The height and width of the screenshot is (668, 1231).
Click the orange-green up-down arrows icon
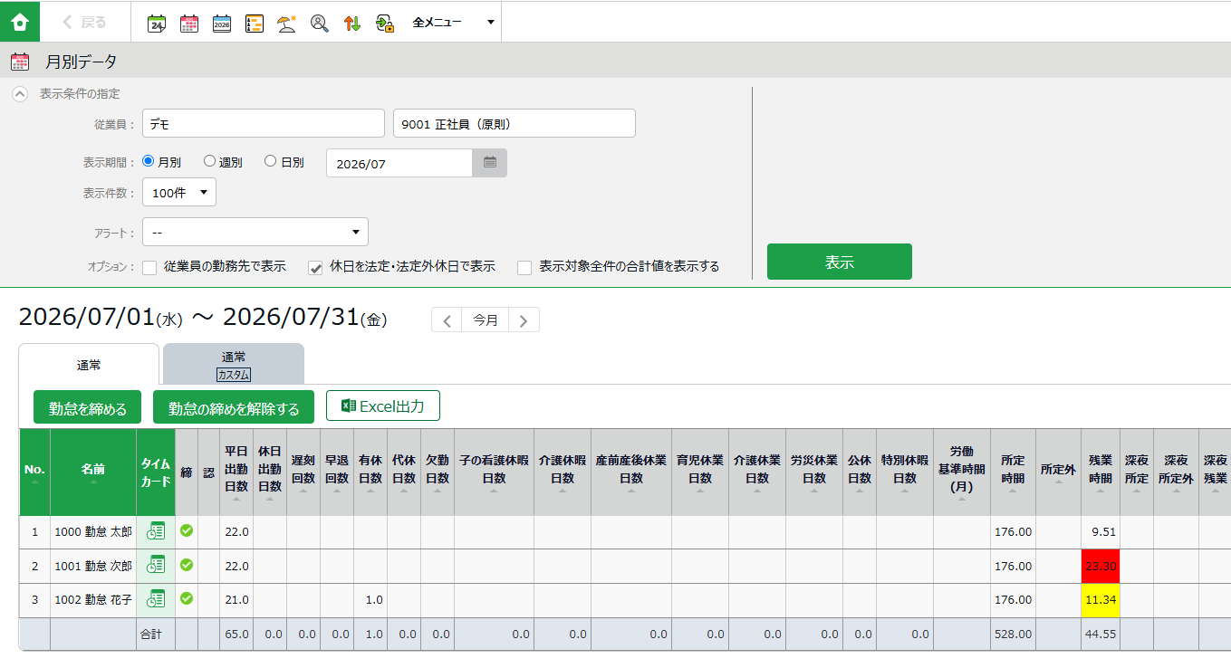tap(352, 24)
